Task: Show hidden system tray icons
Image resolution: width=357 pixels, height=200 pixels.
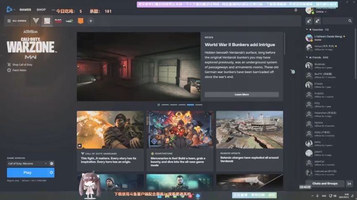Action: (312, 196)
